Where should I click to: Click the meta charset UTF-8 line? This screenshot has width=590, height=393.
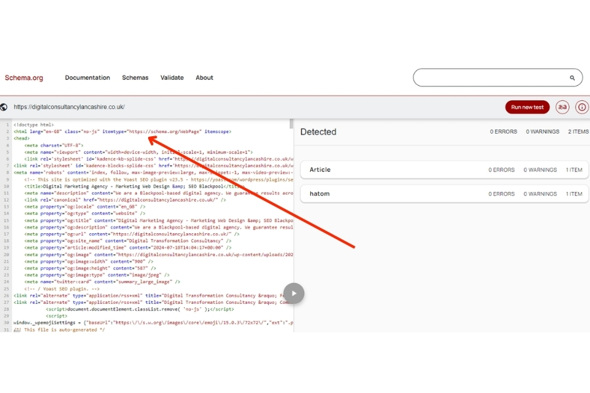[54, 145]
